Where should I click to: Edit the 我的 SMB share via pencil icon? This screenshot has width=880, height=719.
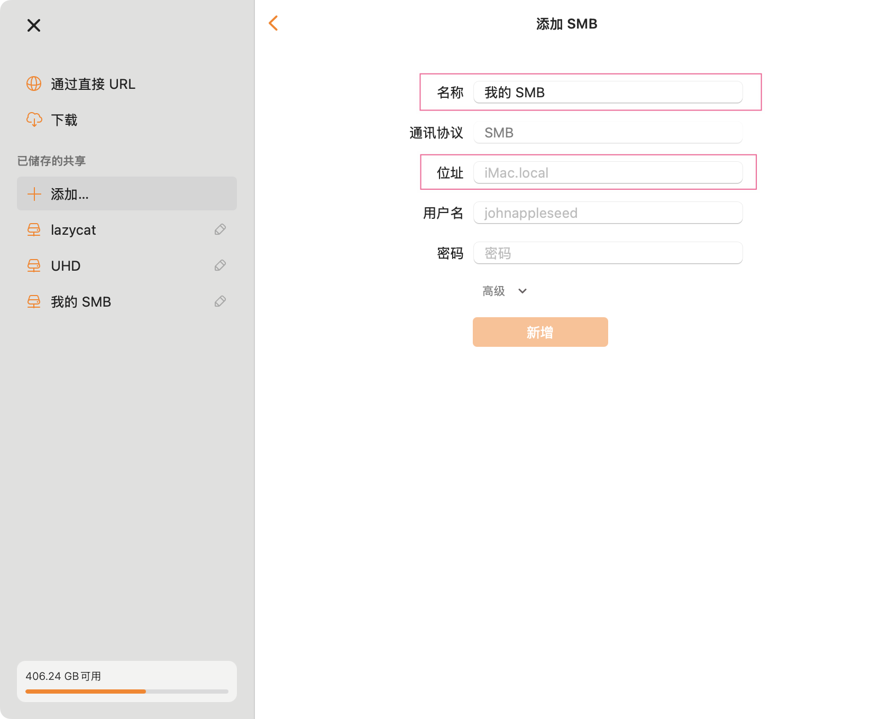tap(220, 301)
